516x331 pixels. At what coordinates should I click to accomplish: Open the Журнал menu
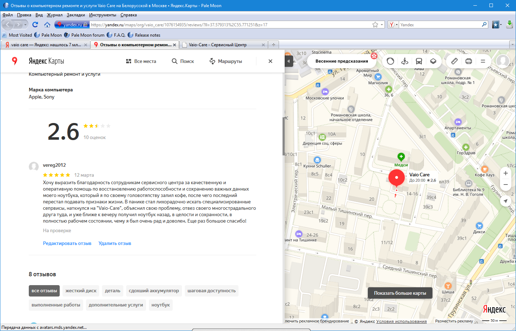pos(54,15)
